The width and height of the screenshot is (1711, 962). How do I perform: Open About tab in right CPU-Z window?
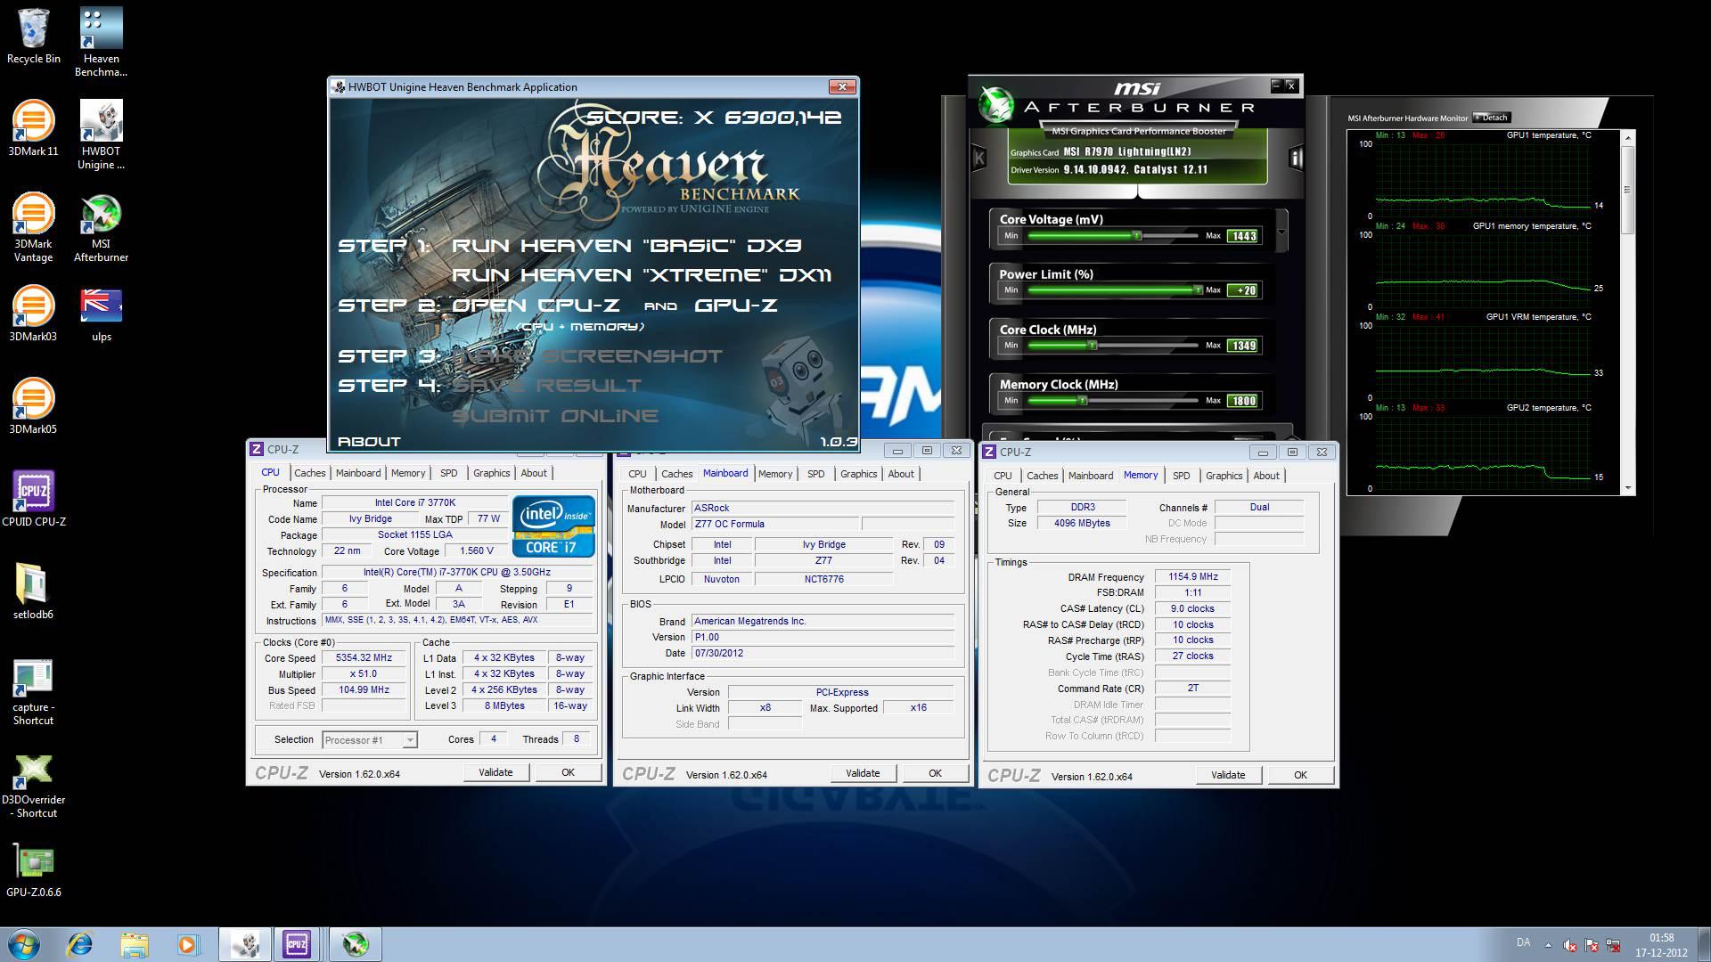[x=1266, y=476]
